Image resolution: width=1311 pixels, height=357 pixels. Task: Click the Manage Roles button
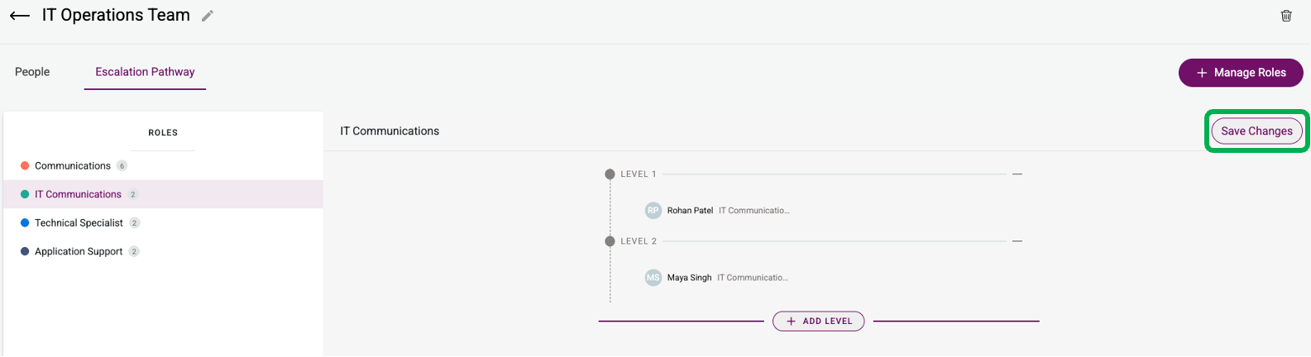1241,73
